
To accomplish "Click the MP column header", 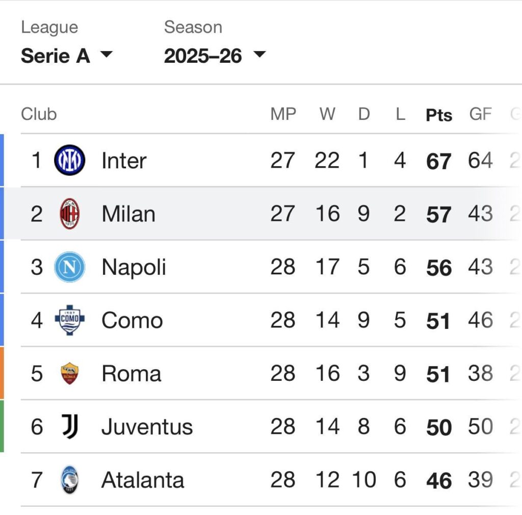I will (x=284, y=114).
